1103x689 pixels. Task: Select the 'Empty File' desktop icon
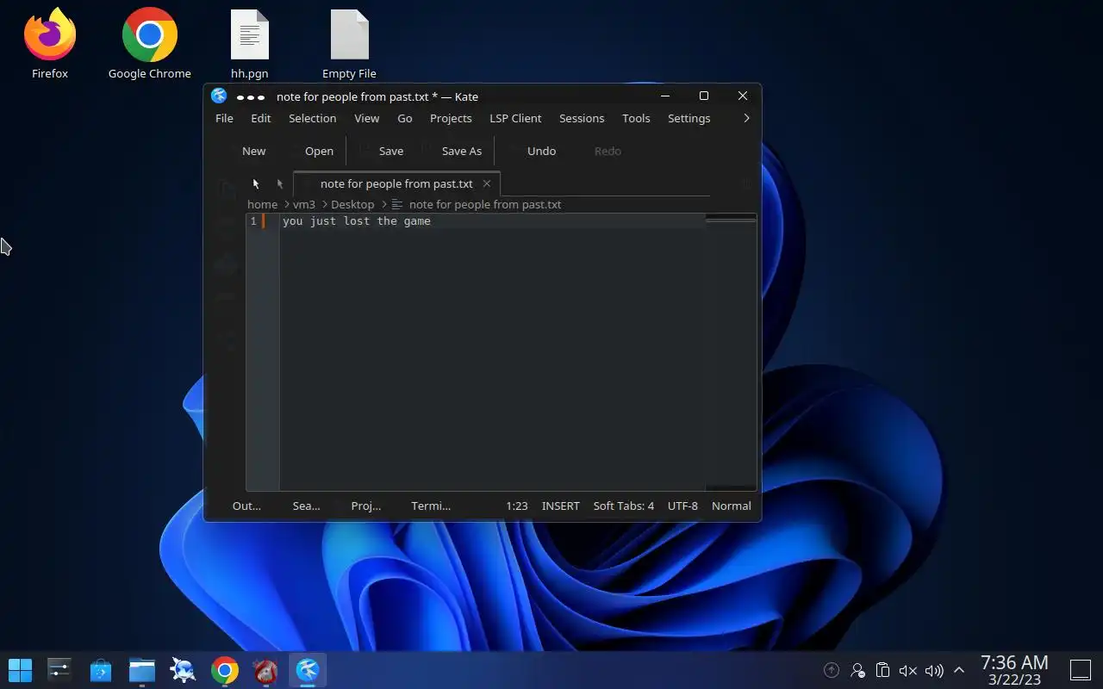[349, 45]
